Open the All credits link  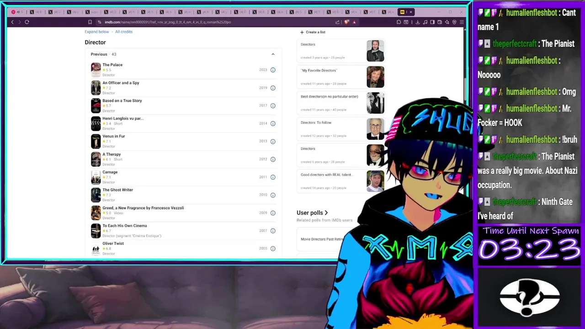pyautogui.click(x=124, y=32)
